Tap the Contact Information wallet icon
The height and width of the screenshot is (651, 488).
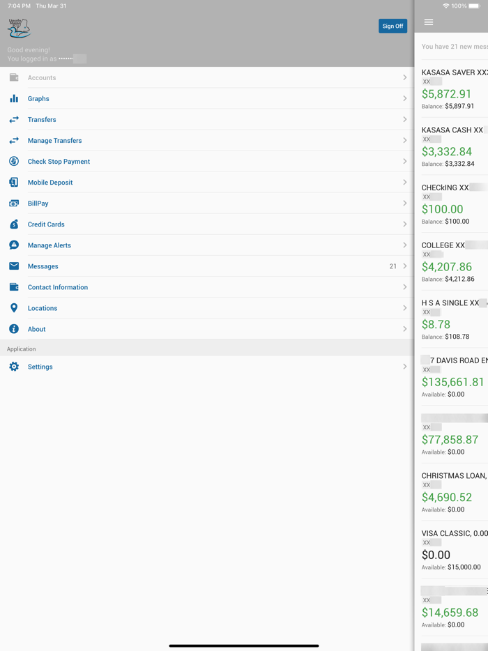click(x=14, y=287)
